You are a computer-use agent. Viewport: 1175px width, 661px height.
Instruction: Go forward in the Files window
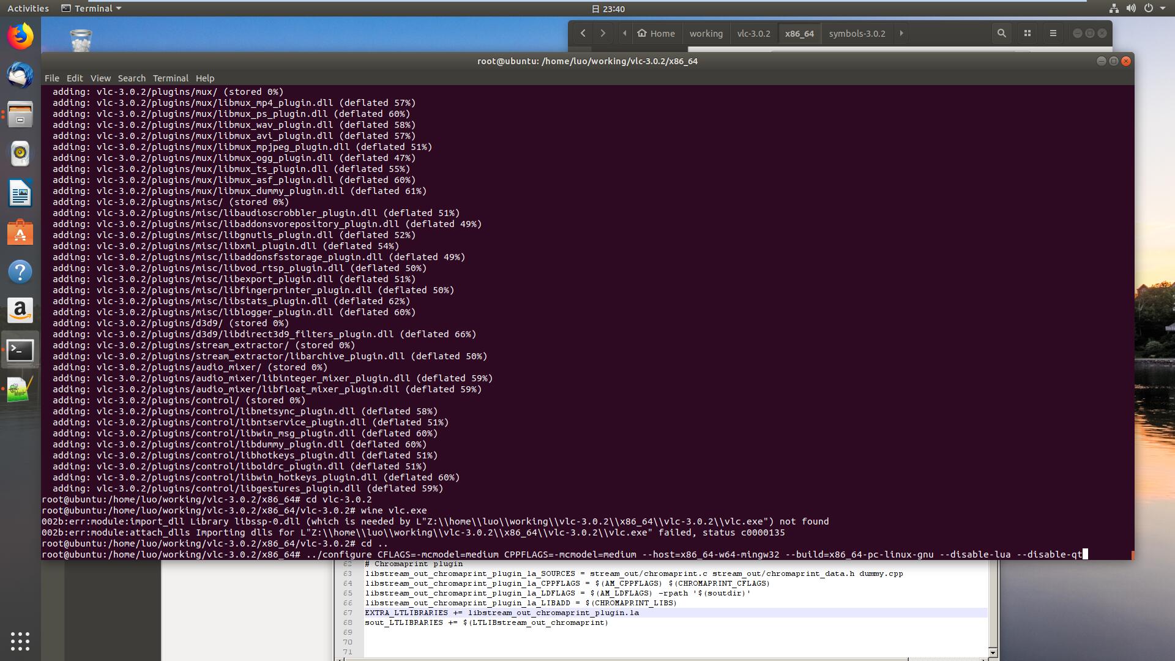(603, 34)
